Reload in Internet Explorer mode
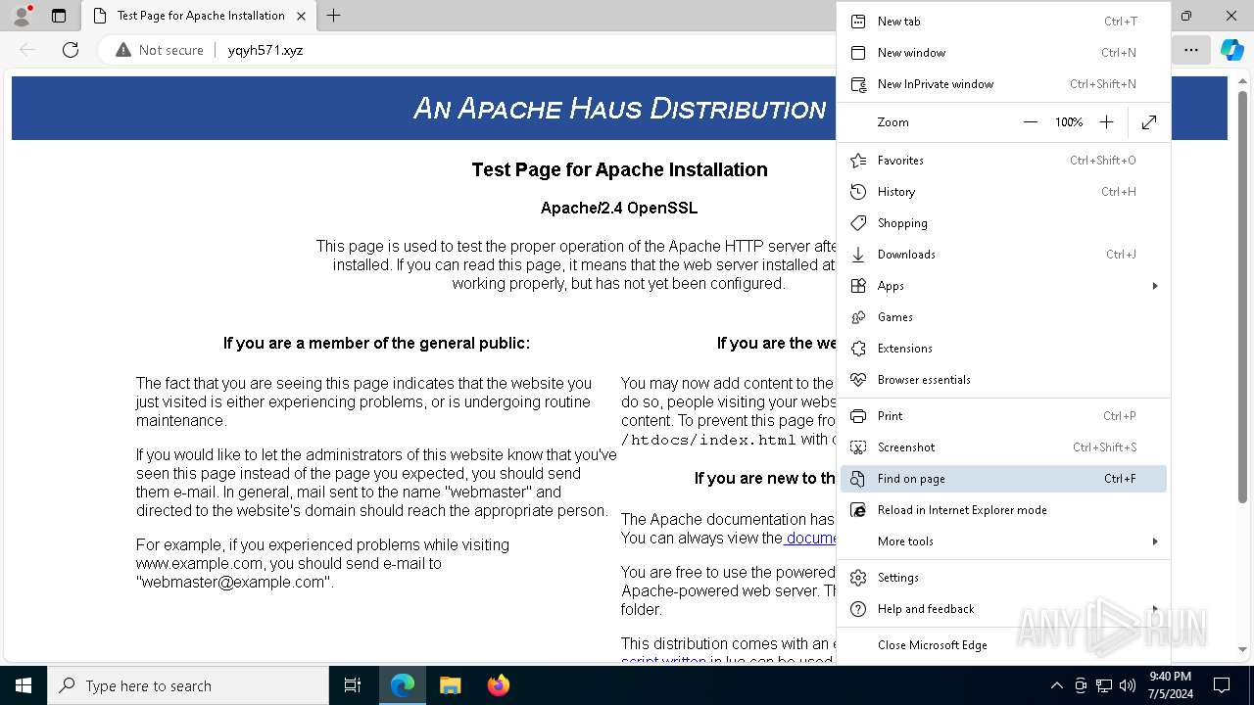The image size is (1254, 705). (x=1003, y=509)
